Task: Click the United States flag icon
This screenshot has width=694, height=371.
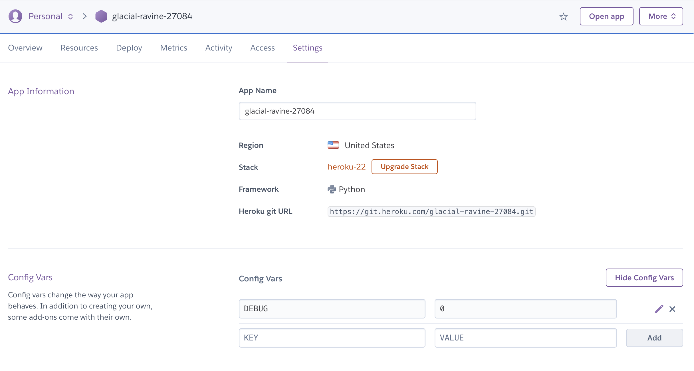Action: [333, 145]
